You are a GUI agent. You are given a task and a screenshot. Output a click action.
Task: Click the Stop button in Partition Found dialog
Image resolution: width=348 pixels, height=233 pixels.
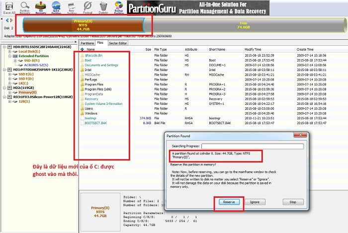click(x=293, y=202)
